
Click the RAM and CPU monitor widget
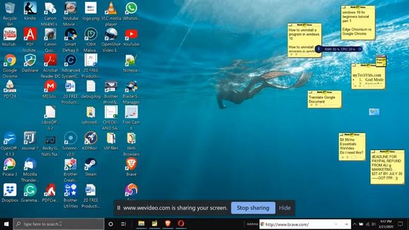339,49
